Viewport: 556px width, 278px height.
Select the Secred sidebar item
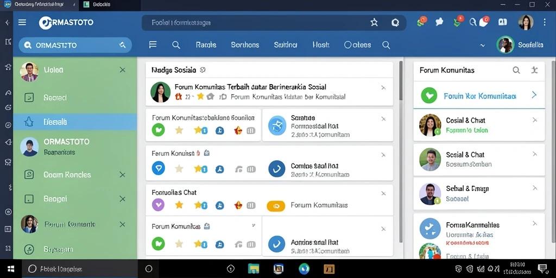click(x=75, y=98)
